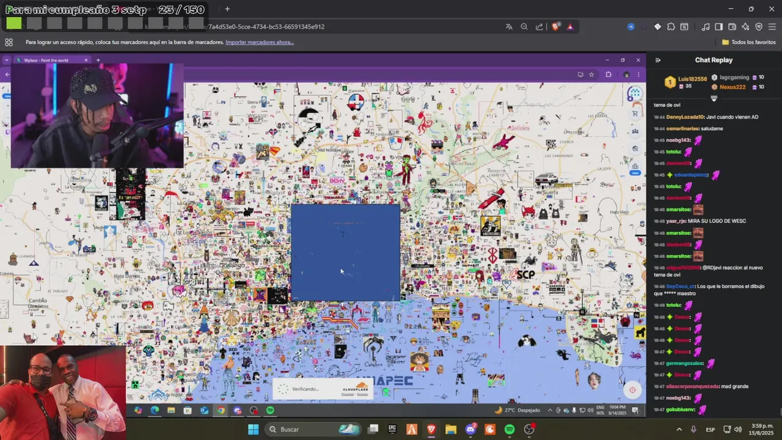Bookmark Wplace page with the star icon
The image size is (782, 440).
591,75
